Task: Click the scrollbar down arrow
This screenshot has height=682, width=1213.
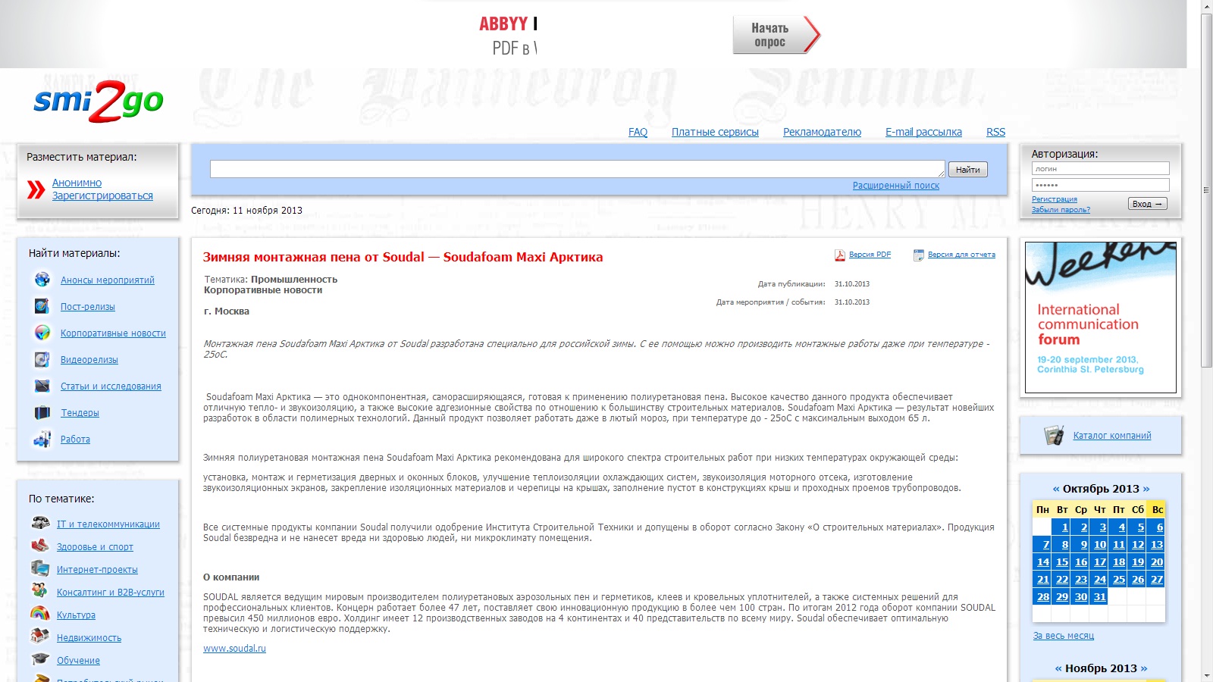Action: [1206, 676]
